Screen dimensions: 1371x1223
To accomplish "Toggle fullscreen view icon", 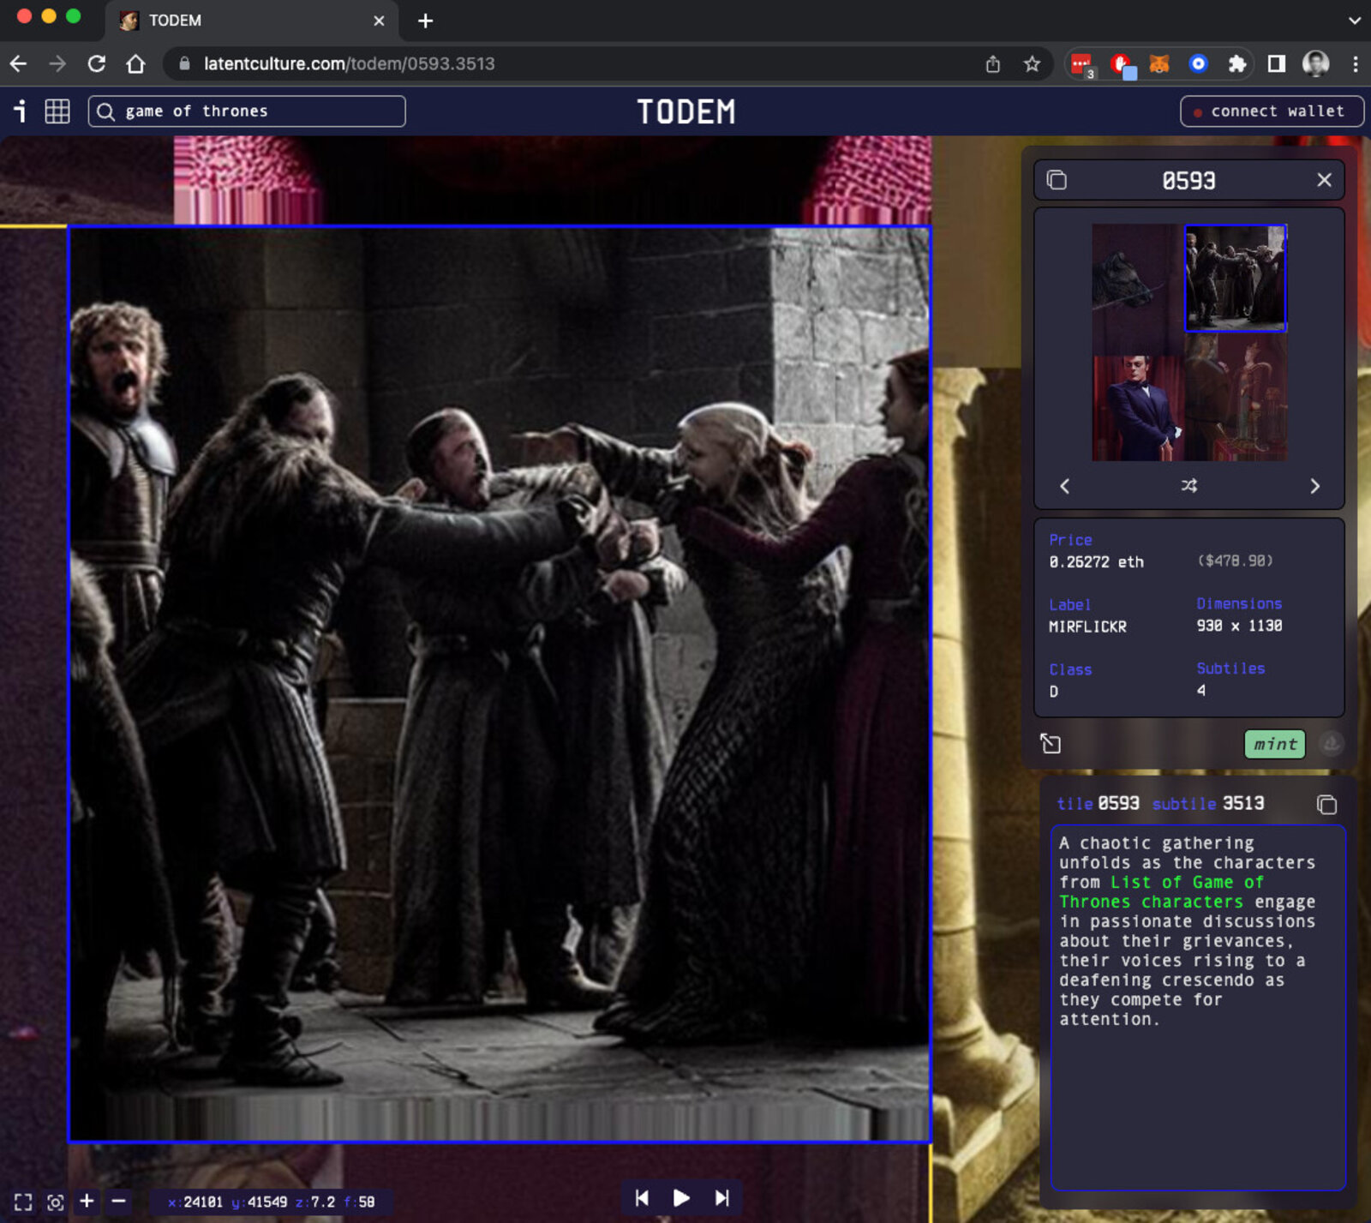I will pyautogui.click(x=23, y=1202).
